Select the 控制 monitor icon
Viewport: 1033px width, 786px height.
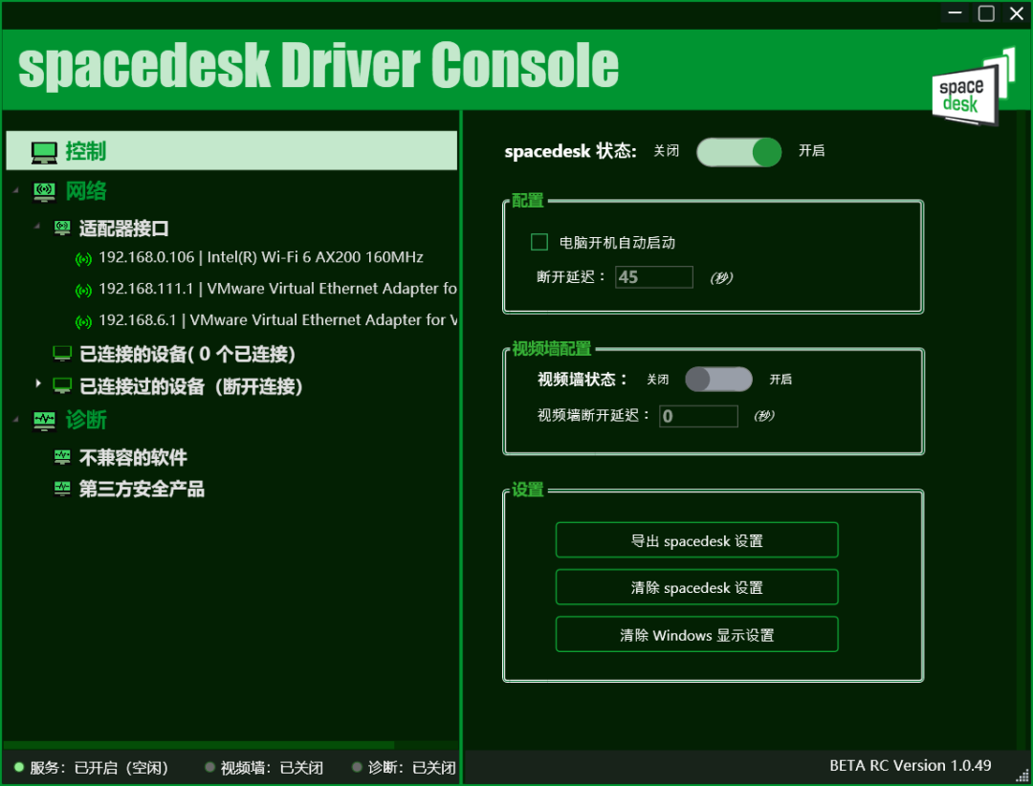[44, 152]
